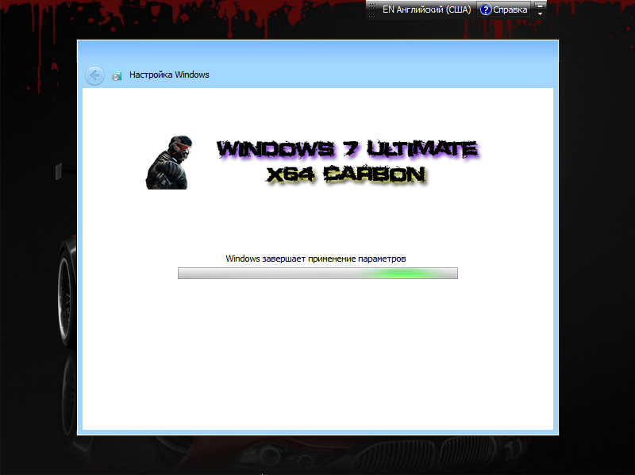635x475 pixels.
Task: Open help via the Справка button
Action: tap(504, 10)
